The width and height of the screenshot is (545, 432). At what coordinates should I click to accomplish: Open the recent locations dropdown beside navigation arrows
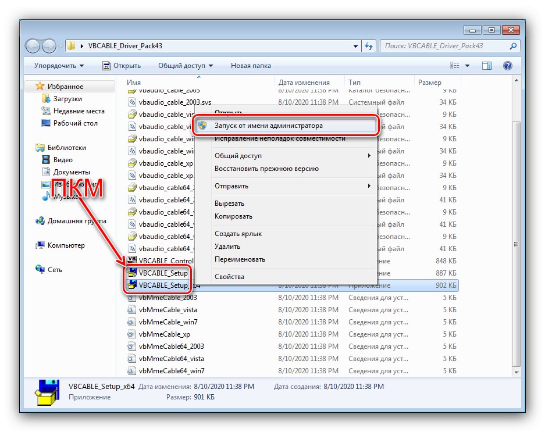point(60,47)
